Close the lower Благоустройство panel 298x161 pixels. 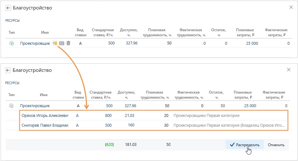289,70
